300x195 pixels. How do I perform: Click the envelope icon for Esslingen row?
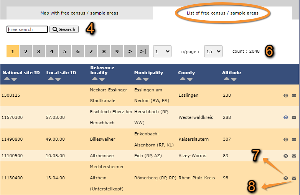tap(294, 96)
